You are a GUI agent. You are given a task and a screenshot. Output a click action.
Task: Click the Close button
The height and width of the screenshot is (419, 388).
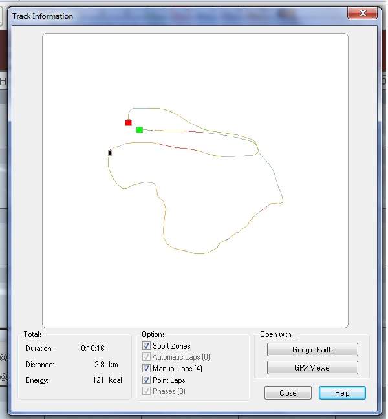pos(288,393)
